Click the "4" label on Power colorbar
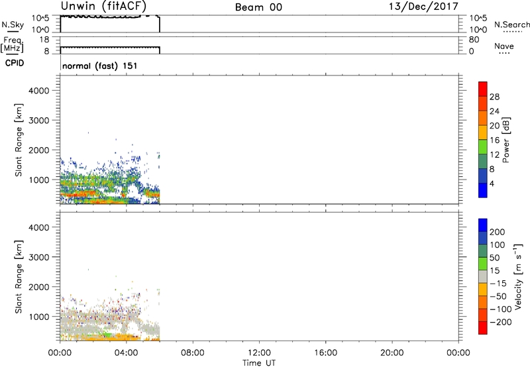 tap(492, 184)
